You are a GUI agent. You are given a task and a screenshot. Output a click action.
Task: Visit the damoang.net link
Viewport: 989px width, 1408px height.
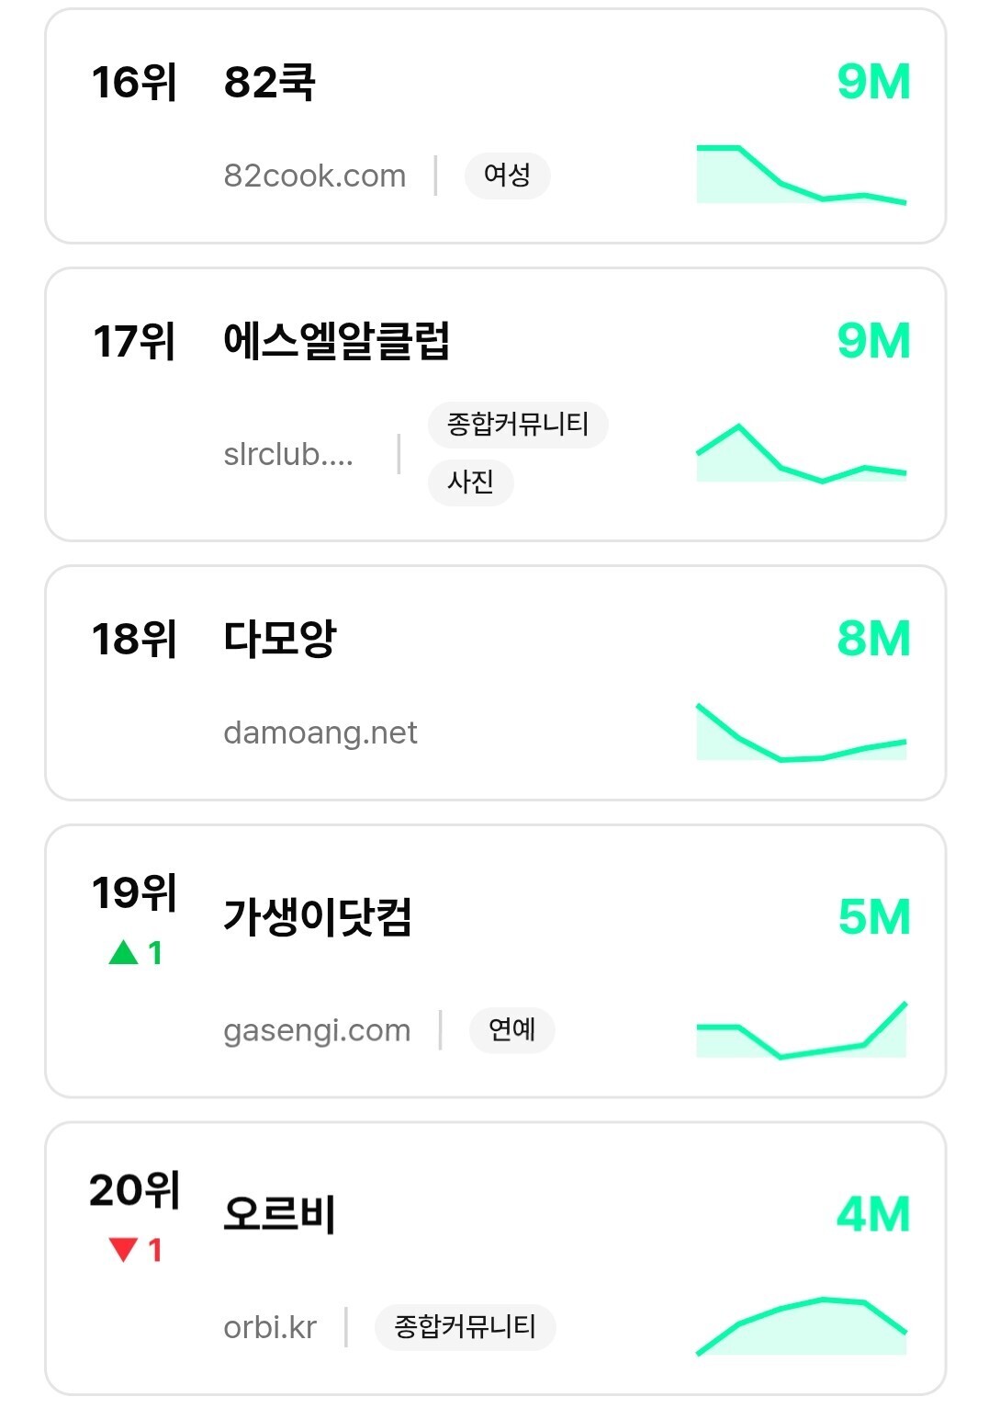(x=320, y=733)
